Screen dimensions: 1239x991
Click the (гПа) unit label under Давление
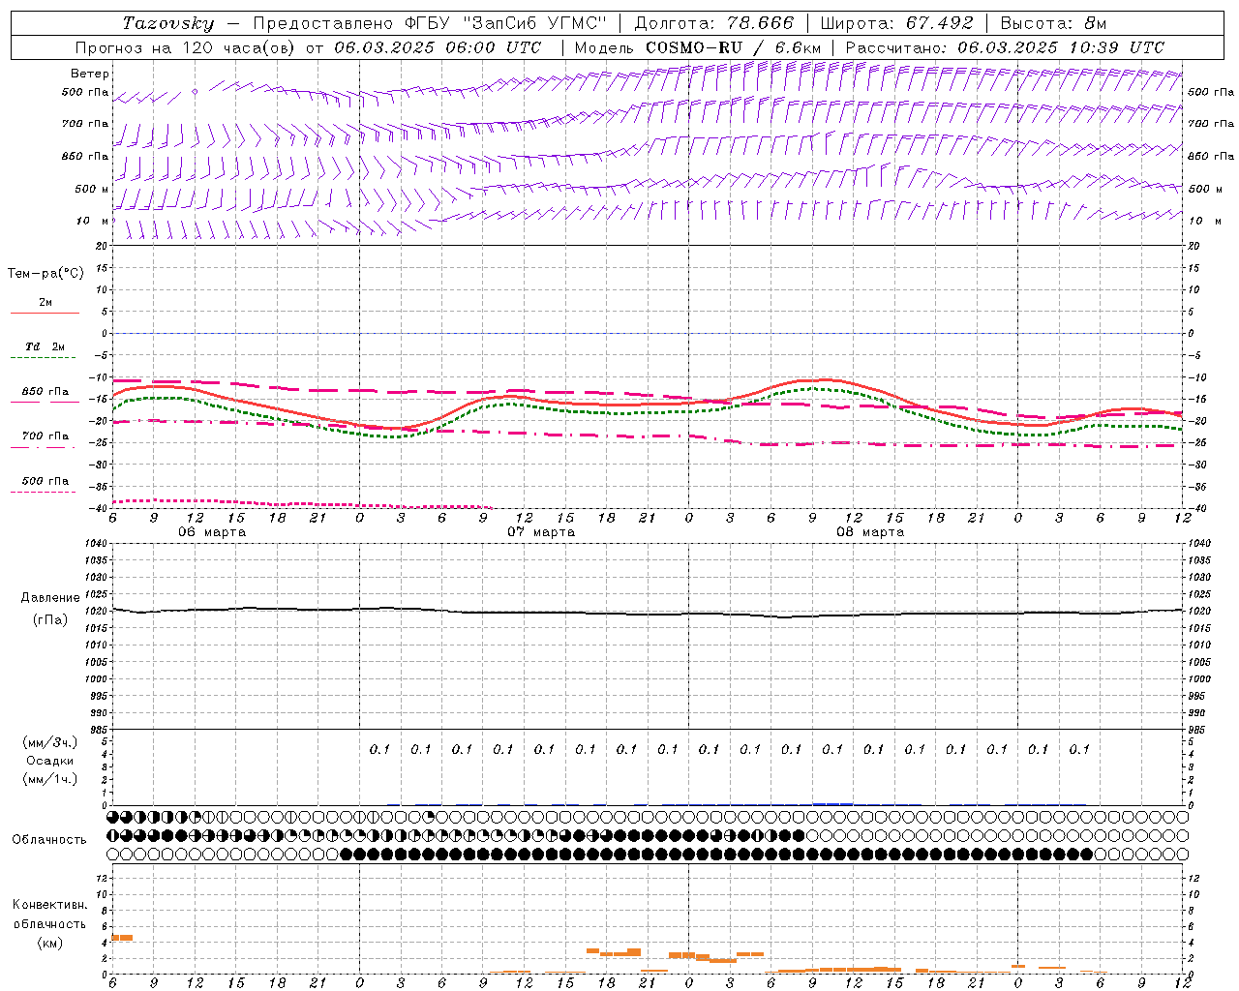tap(50, 619)
